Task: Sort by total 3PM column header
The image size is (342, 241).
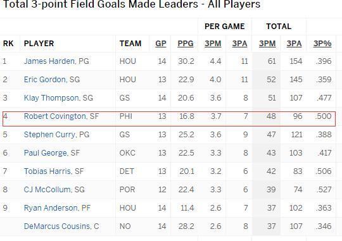Action: (x=267, y=44)
